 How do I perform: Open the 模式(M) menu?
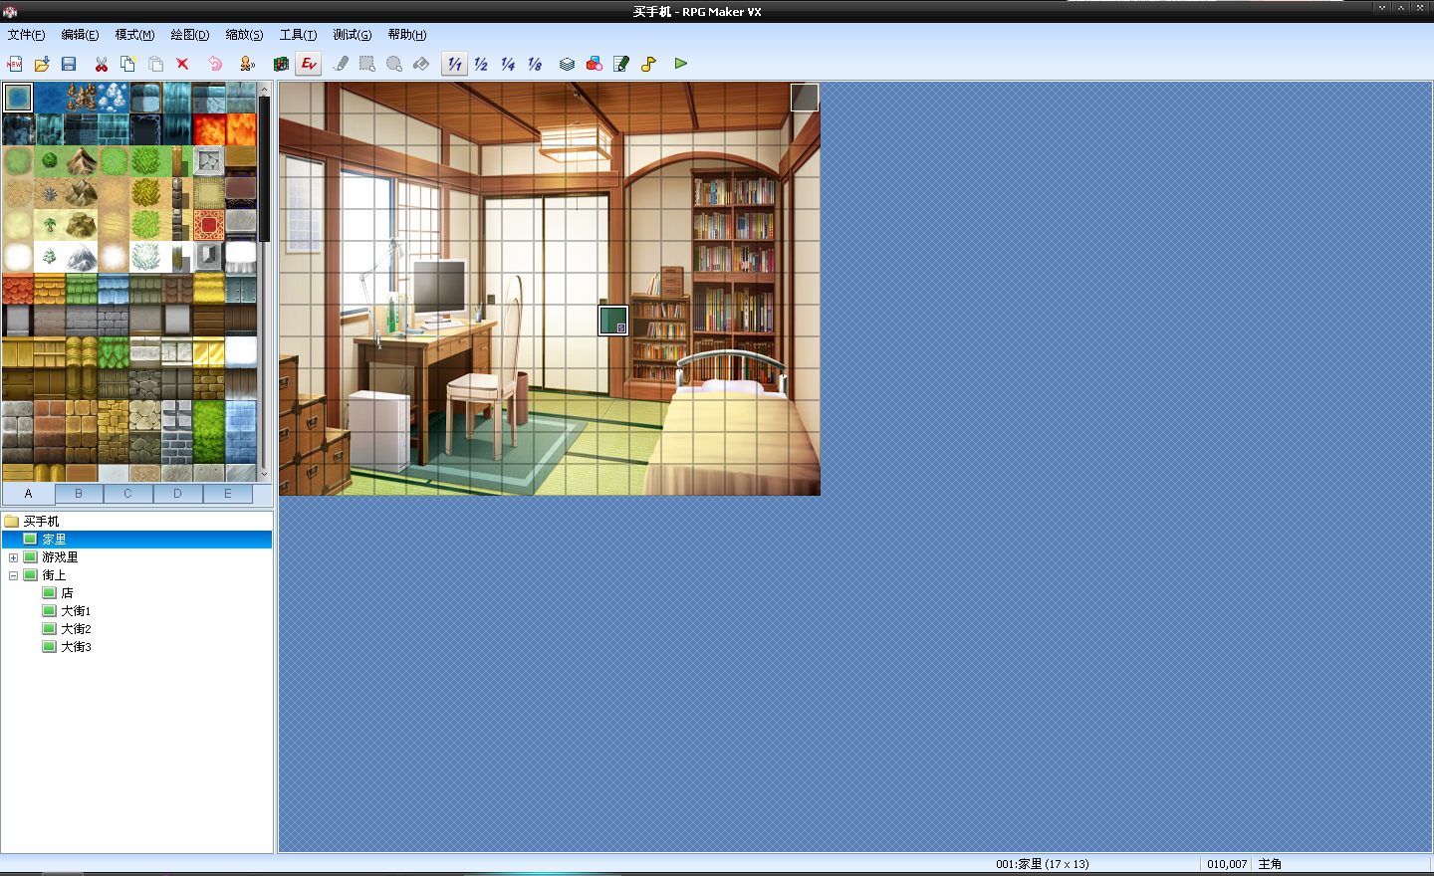pos(134,35)
